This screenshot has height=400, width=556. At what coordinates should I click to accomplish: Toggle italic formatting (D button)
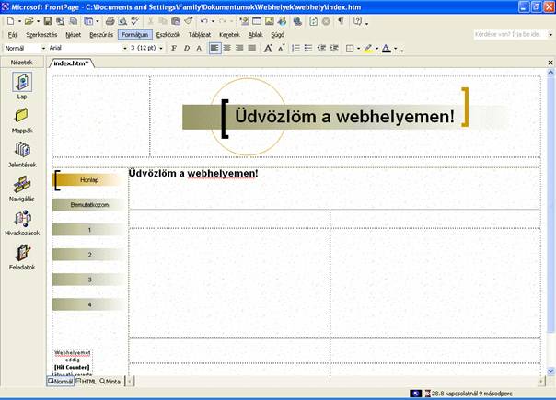(186, 48)
